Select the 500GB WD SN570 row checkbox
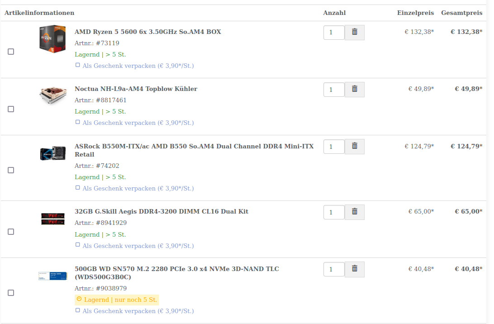This screenshot has width=494, height=324. [x=11, y=293]
